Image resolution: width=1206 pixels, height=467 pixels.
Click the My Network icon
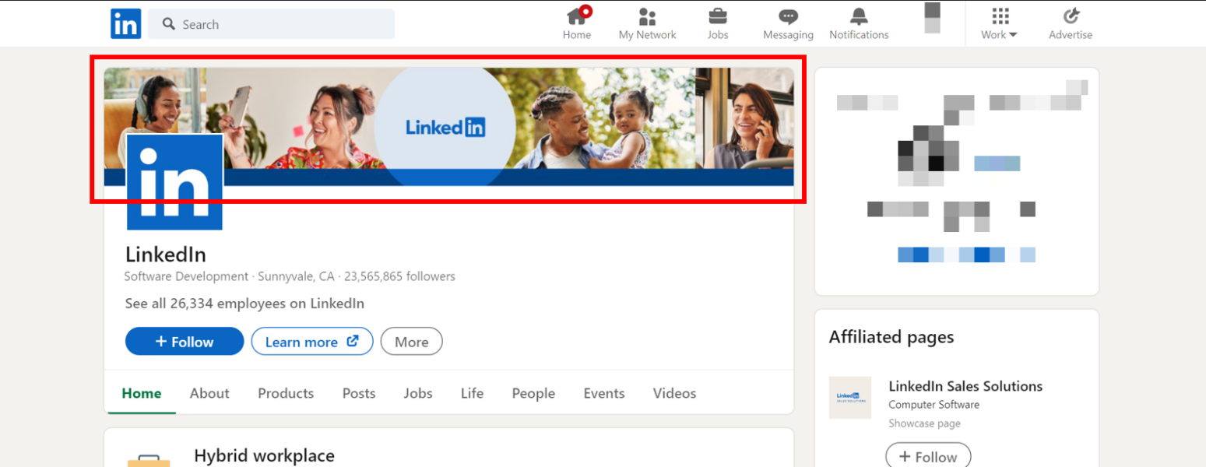647,17
